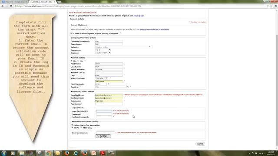The height and width of the screenshot is (156, 278).
Task: Select the Mr. radio button
Action: 72,61
